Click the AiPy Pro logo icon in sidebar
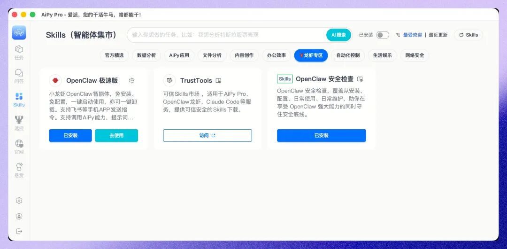This screenshot has height=249, width=507. pos(19,33)
